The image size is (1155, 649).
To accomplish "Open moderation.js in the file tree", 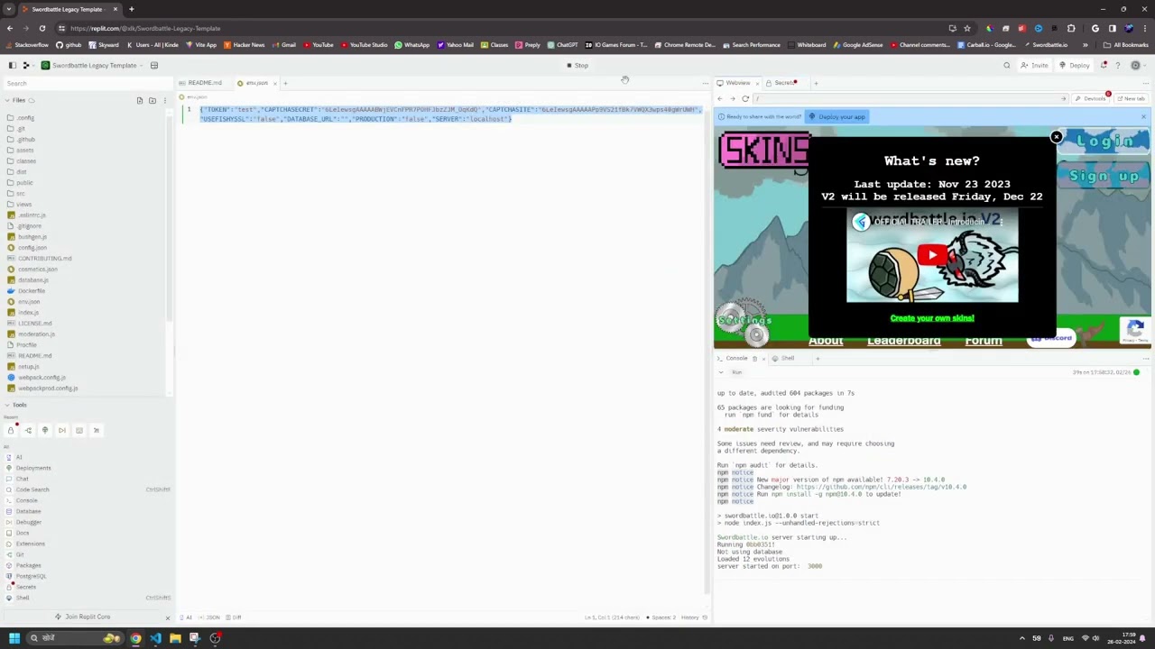I will coord(32,334).
